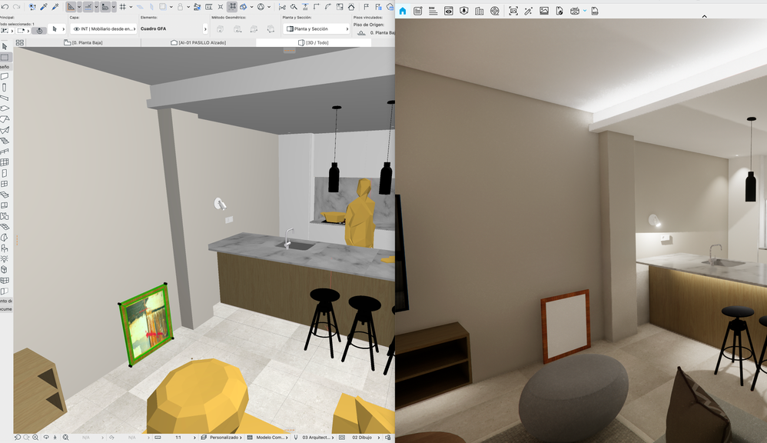Toggle snap guides button in toolbar
Viewport: 767px width, 443px height.
[x=88, y=7]
